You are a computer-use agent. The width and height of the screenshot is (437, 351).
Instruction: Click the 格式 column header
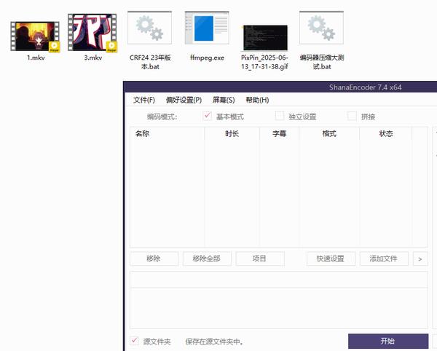point(329,134)
